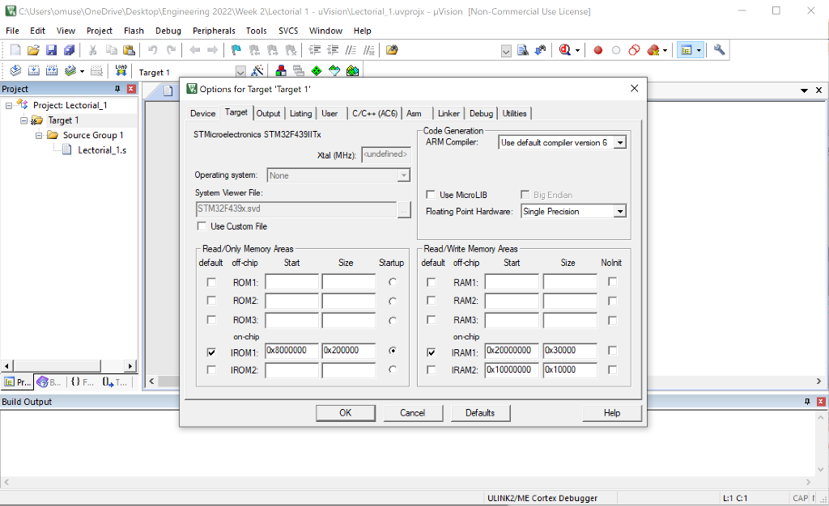Select the ROM1 Startup radio button
This screenshot has width=829, height=506.
coord(393,282)
